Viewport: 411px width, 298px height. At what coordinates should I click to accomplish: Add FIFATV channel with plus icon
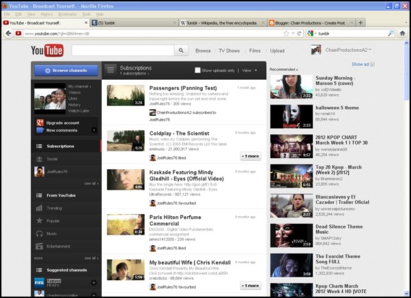[94, 283]
